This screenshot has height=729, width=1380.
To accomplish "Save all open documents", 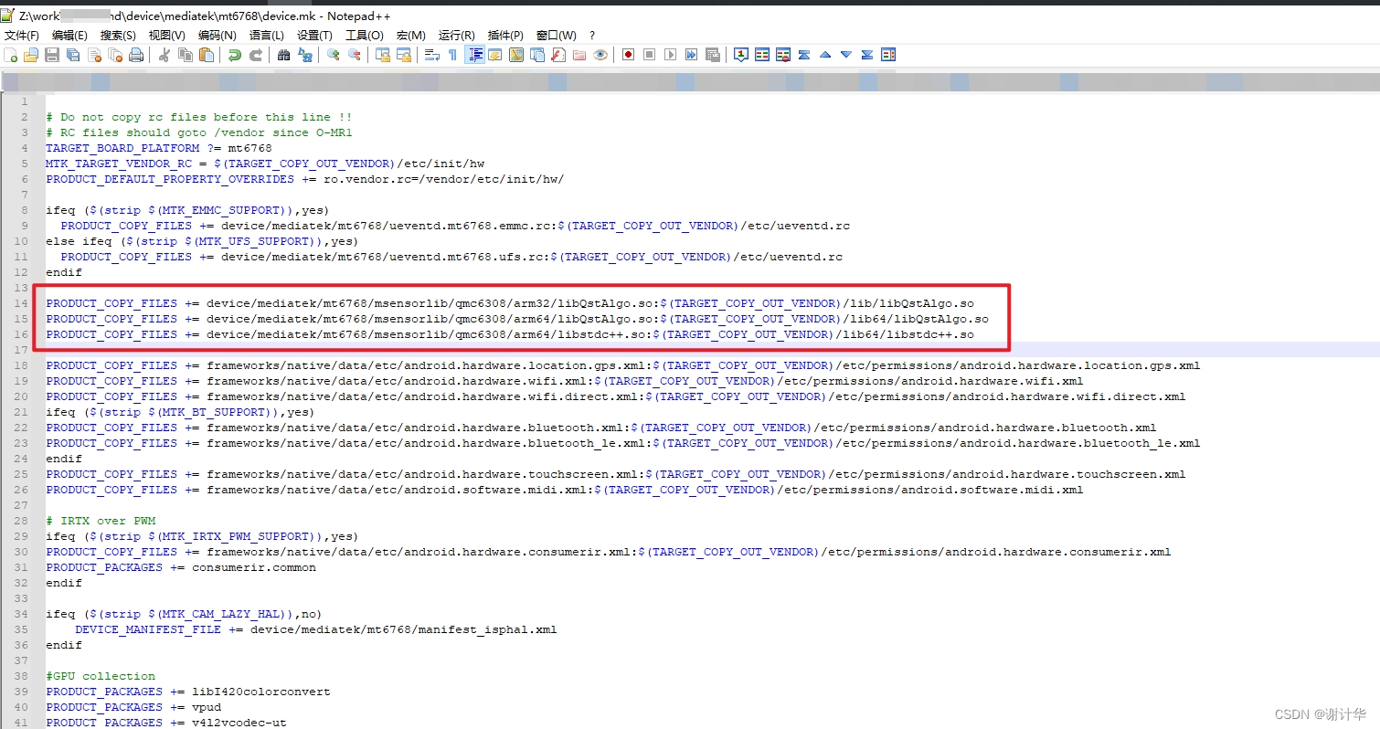I will coord(74,54).
